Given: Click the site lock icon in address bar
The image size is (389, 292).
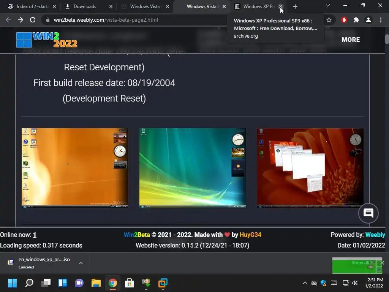Looking at the screenshot, I should pyautogui.click(x=47, y=20).
